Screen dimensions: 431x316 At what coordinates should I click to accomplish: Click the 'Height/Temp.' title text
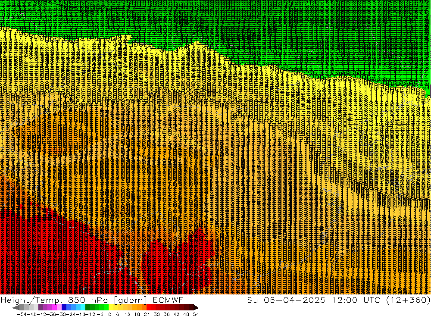point(31,300)
